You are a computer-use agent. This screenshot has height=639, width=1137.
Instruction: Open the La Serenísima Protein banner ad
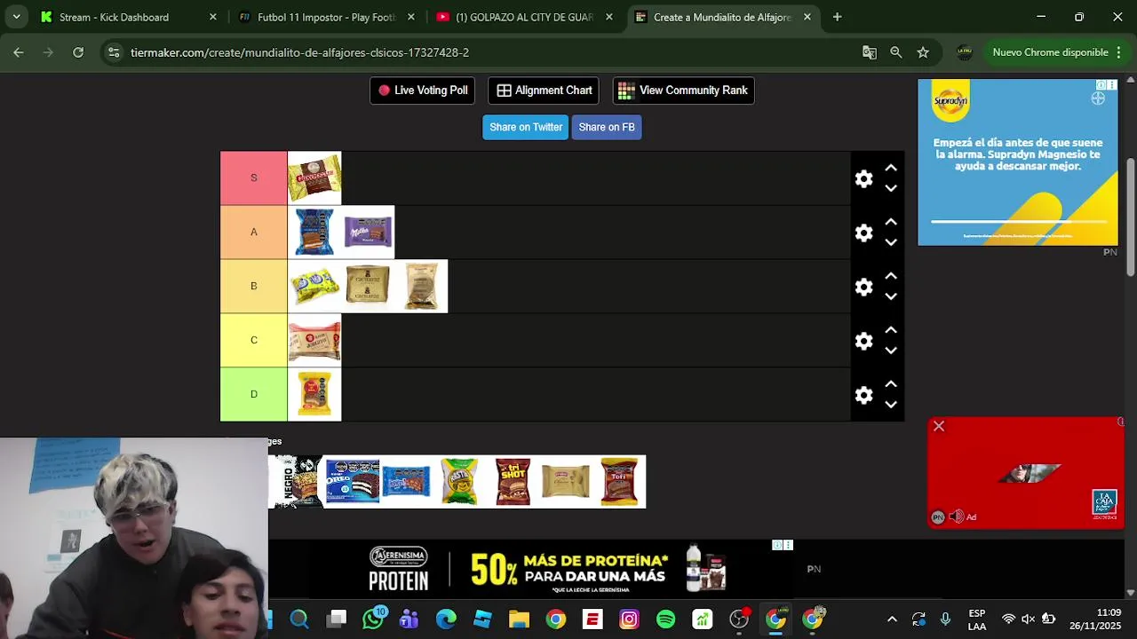(549, 569)
